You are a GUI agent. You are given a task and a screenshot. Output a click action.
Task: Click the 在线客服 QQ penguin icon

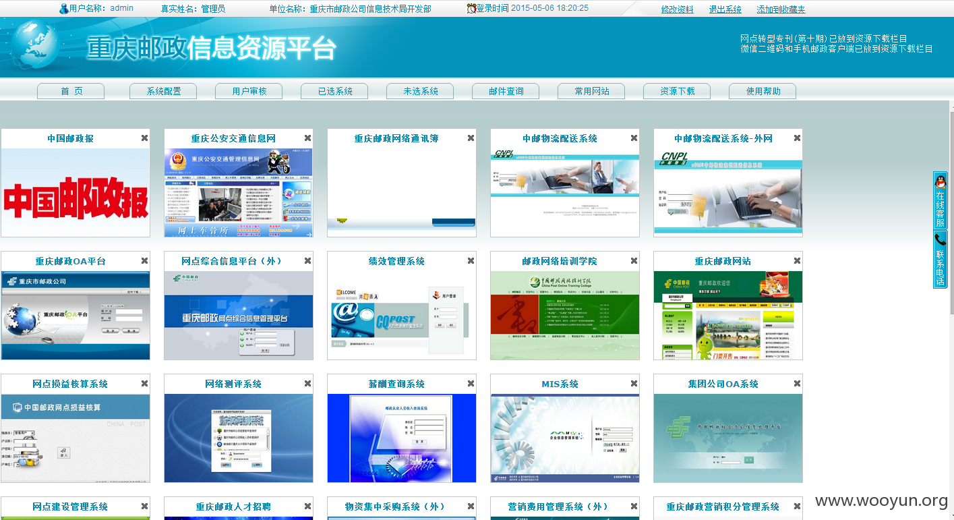(x=940, y=181)
